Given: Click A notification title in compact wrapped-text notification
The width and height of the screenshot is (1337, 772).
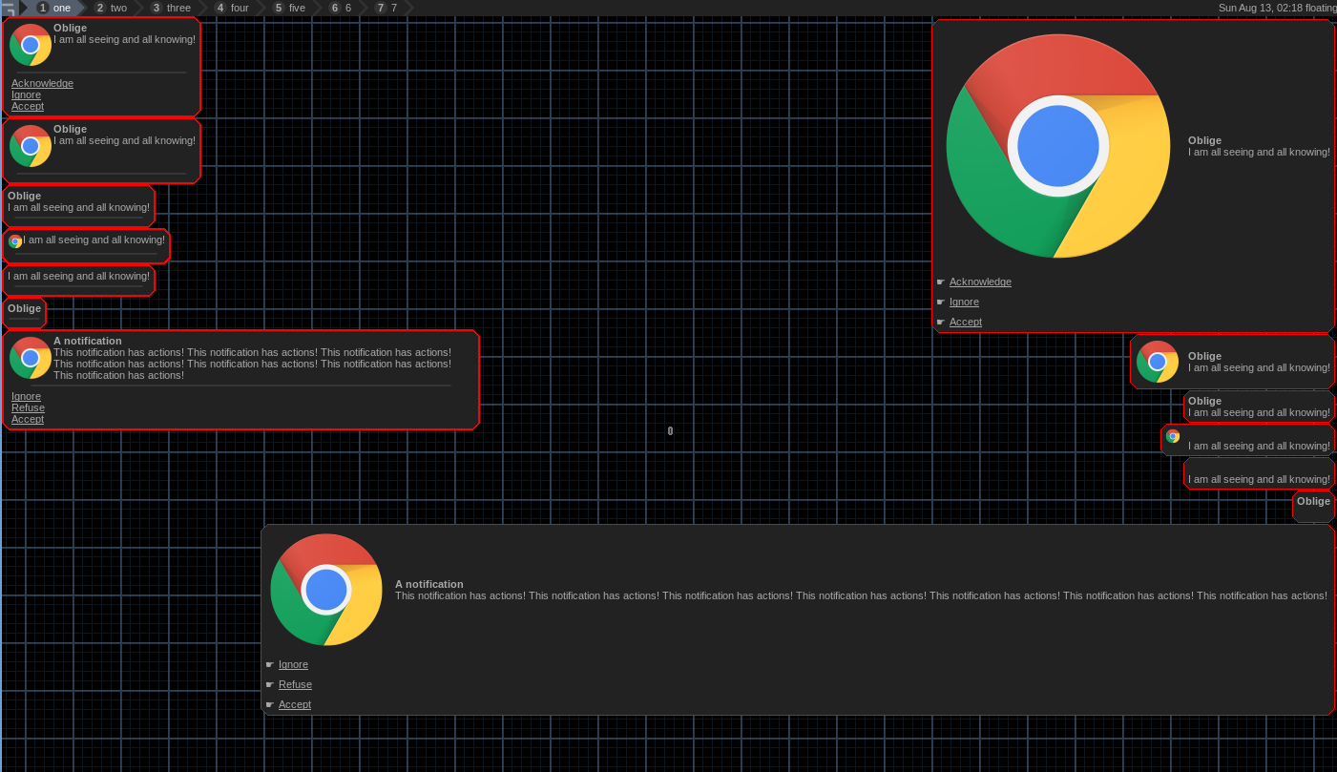Looking at the screenshot, I should point(88,341).
